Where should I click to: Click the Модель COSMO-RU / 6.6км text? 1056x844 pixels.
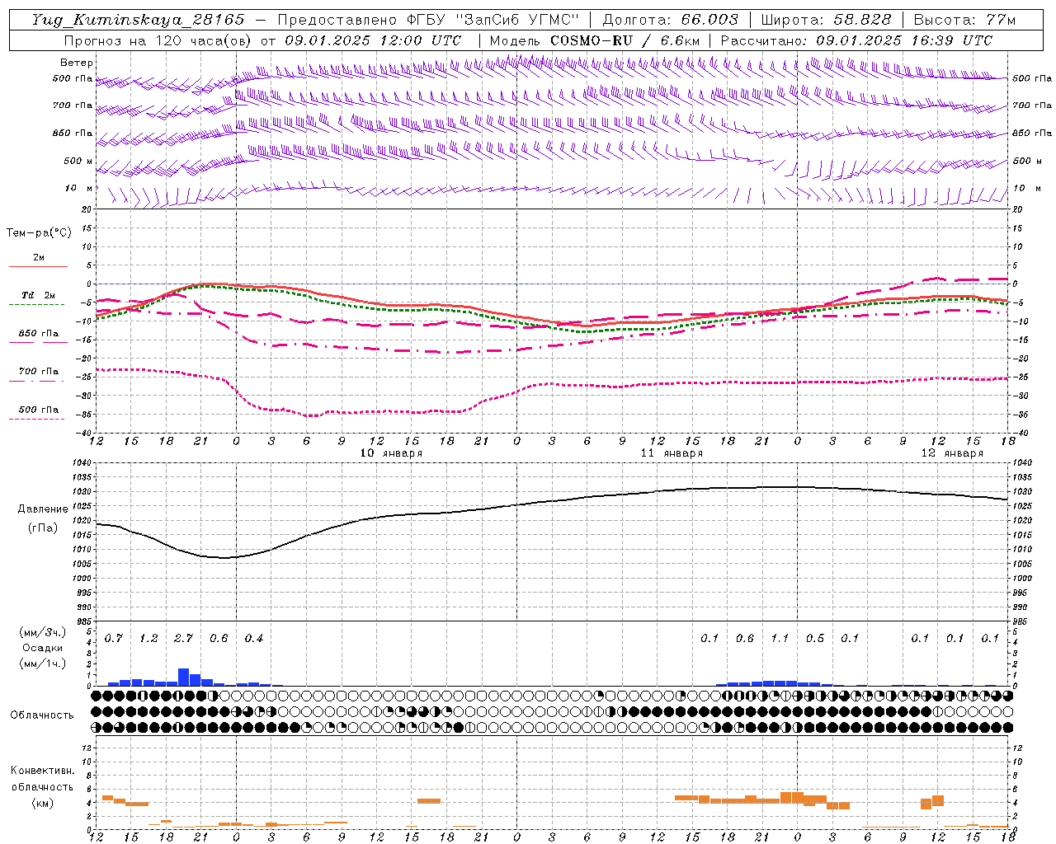595,40
